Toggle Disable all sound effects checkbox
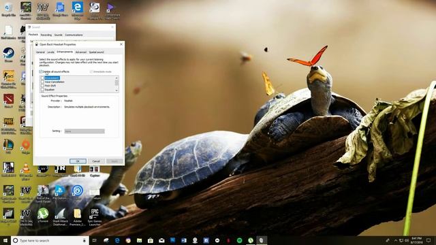Screen dimensions: 436x245 pyautogui.click(x=41, y=71)
